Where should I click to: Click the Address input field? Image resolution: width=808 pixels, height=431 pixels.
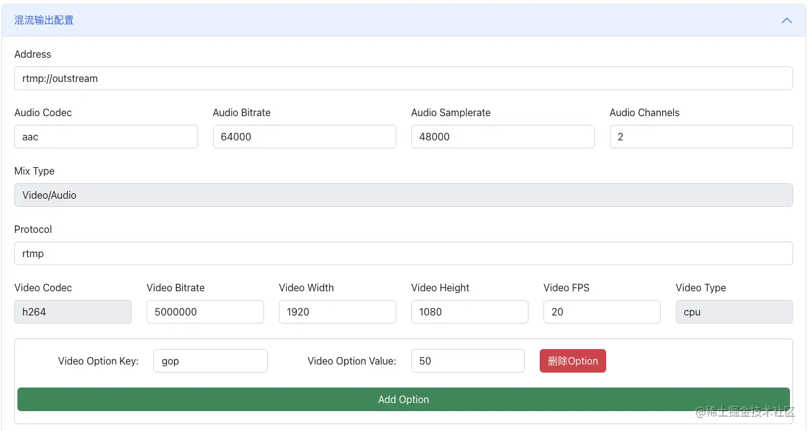coord(403,78)
